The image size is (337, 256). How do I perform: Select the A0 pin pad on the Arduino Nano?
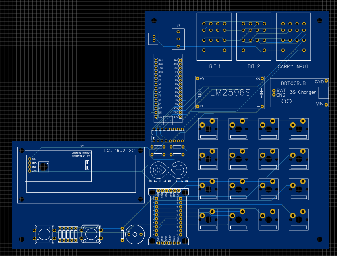tap(180, 105)
